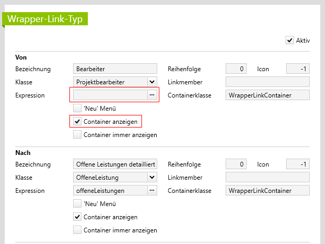
Task: Uncheck Container anzeigen under Nach
Action: [x=77, y=217]
